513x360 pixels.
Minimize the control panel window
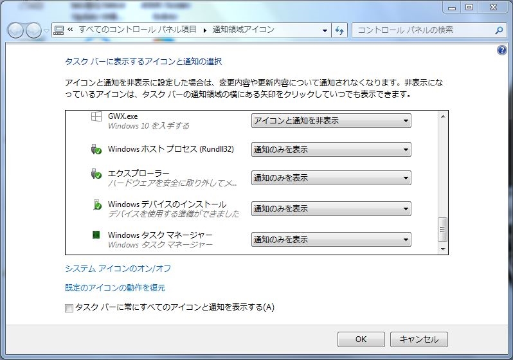pos(452,7)
